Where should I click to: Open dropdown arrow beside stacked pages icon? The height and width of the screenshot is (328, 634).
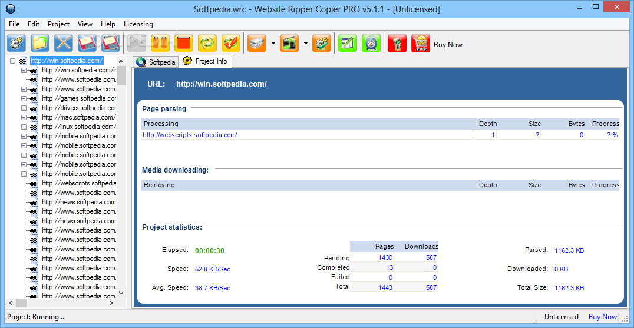click(x=273, y=43)
